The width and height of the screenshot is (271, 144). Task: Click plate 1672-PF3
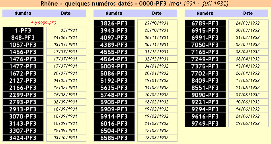(23, 74)
